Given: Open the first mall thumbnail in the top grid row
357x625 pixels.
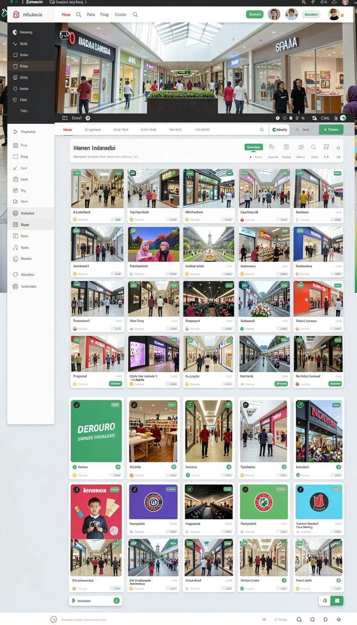Looking at the screenshot, I should [x=97, y=188].
